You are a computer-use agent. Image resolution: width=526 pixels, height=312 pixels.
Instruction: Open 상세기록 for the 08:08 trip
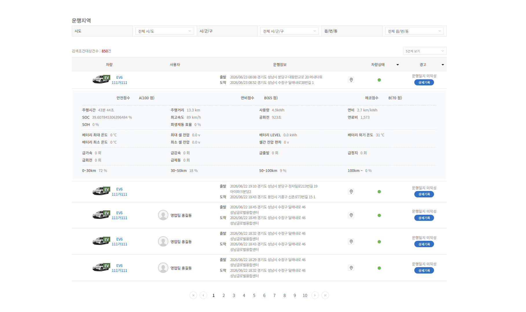coord(424,82)
